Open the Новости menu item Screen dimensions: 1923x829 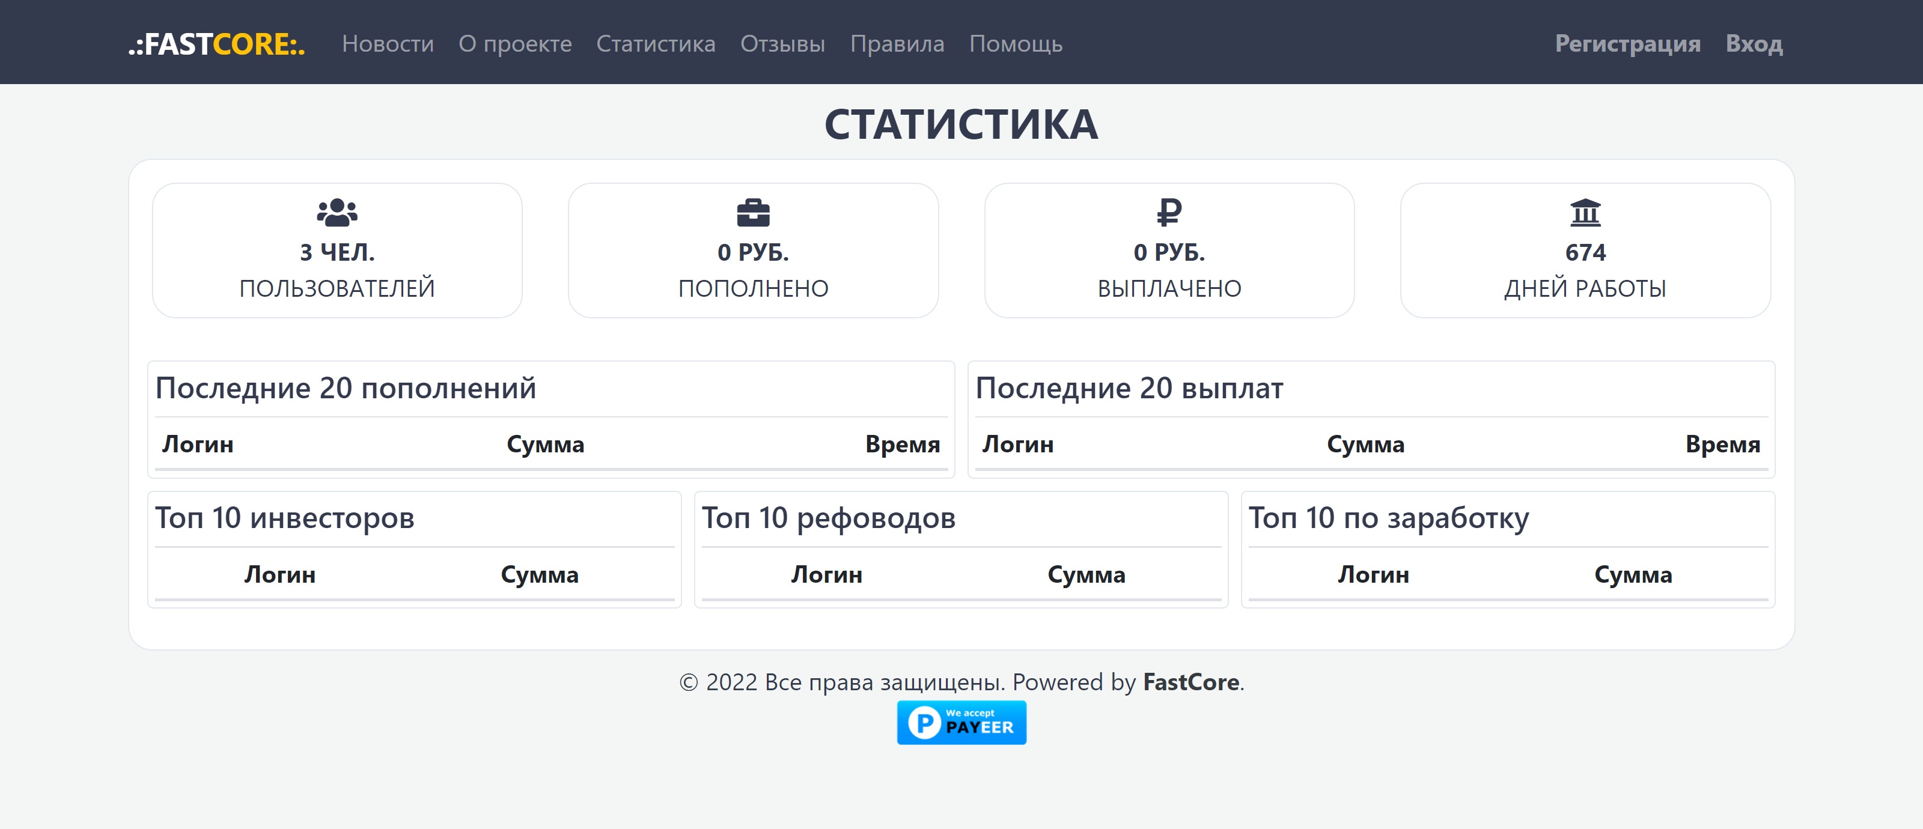click(388, 44)
